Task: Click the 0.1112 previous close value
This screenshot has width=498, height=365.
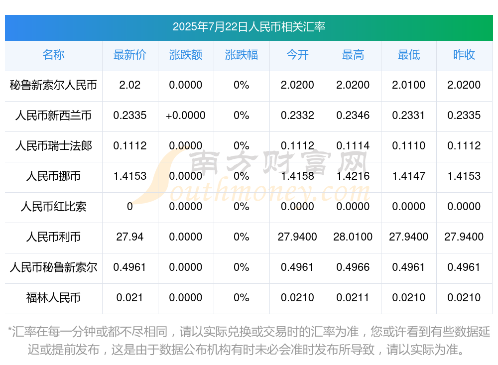Action: [x=464, y=146]
